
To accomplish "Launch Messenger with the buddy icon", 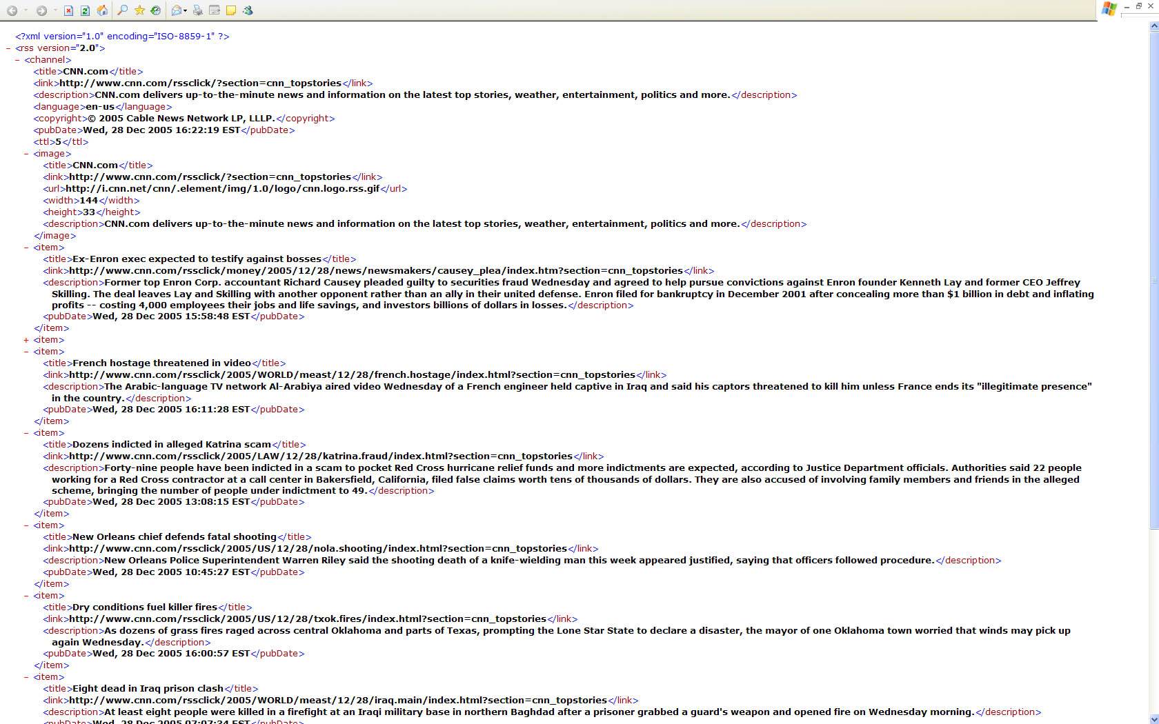I will point(248,10).
